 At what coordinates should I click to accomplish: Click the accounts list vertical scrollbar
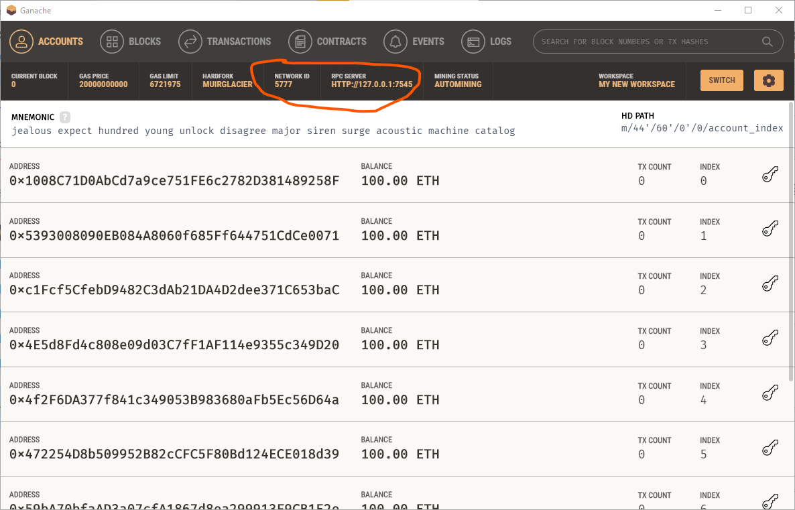point(791,241)
